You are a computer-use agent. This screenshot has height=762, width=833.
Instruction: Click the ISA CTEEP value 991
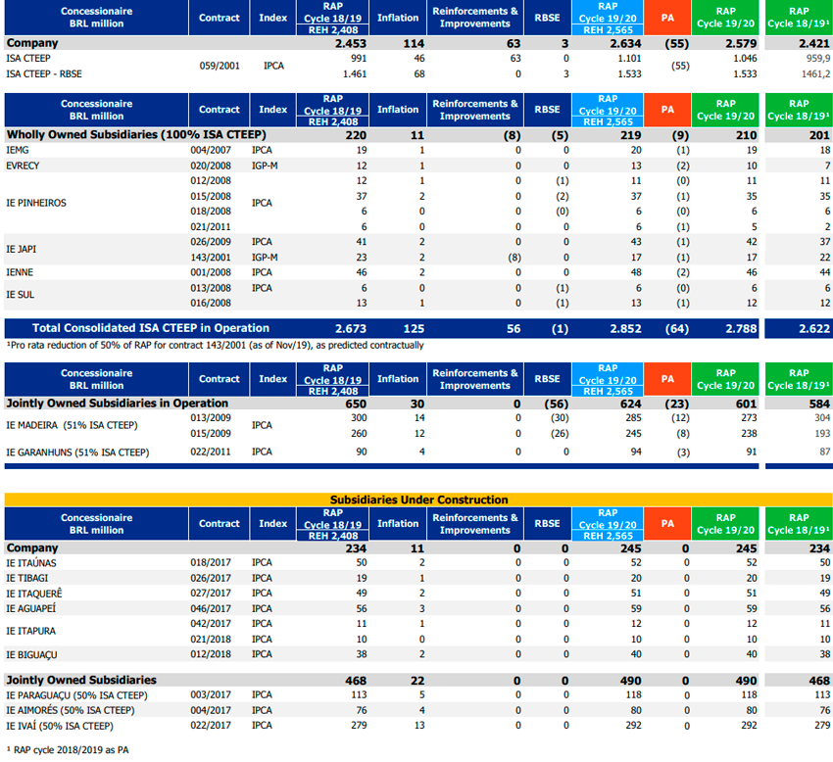[x=359, y=59]
